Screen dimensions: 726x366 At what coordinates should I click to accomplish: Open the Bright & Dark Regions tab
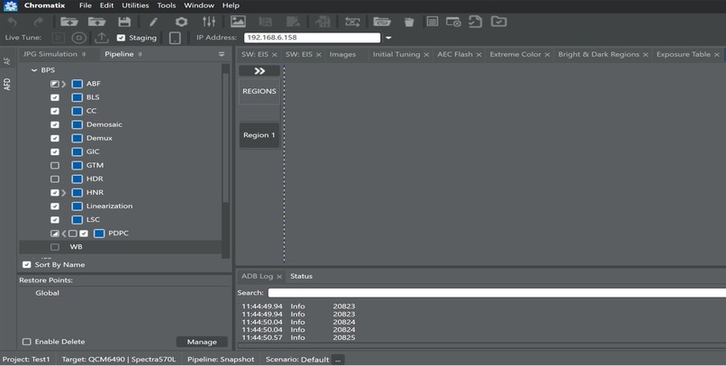[599, 54]
